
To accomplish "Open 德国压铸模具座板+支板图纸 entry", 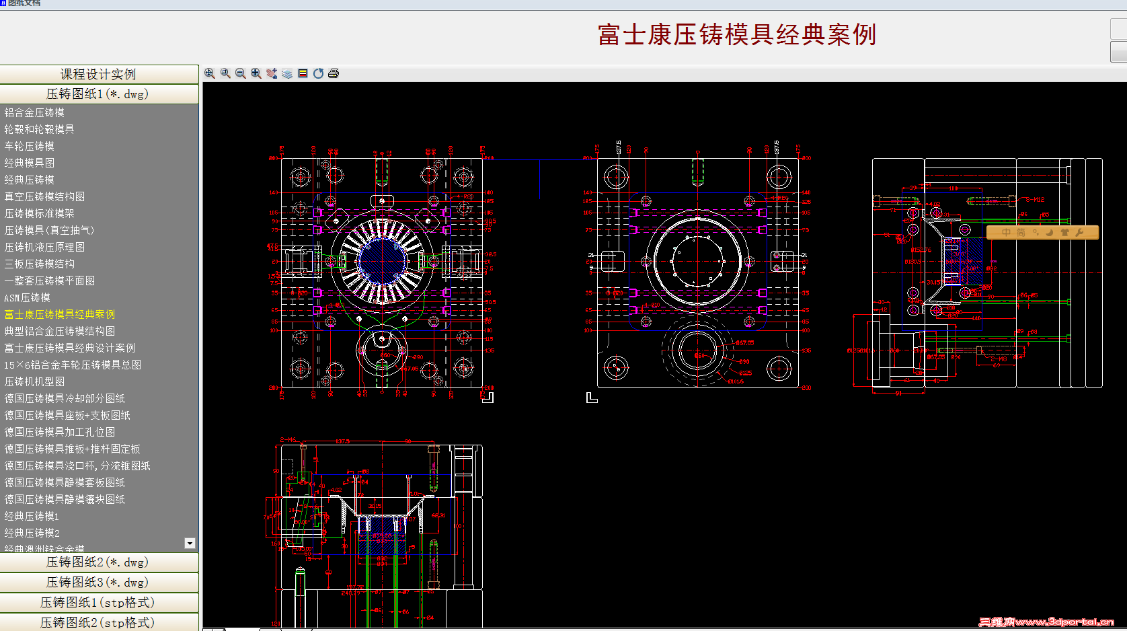I will pos(67,415).
